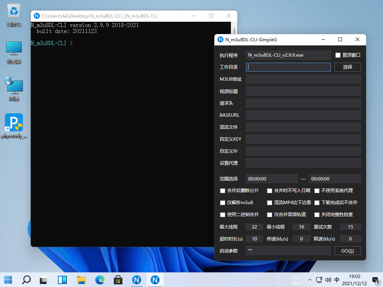Image resolution: width=383 pixels, height=287 pixels.
Task: Open the Windows Start menu
Action: click(8, 279)
